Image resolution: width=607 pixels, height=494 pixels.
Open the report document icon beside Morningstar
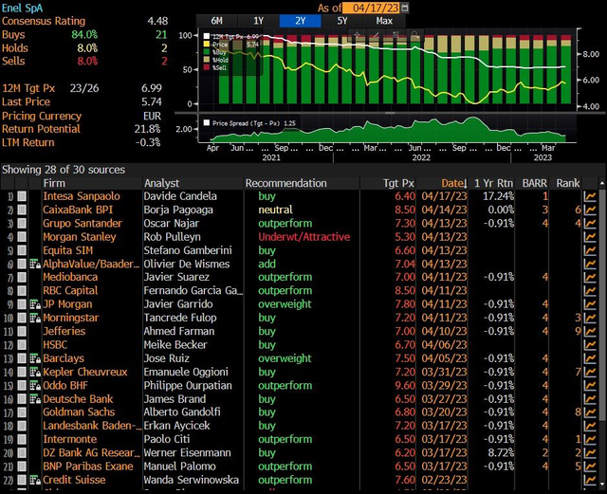[35, 318]
